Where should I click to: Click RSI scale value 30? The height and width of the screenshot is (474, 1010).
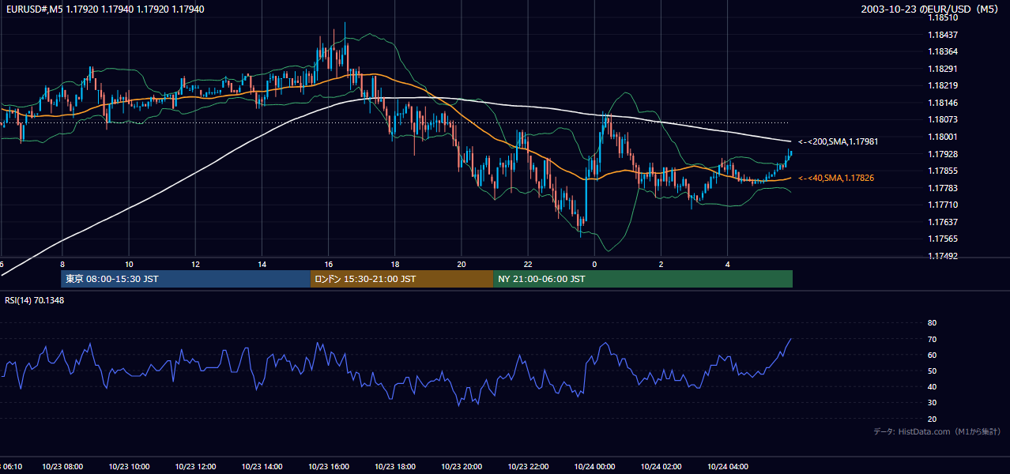[932, 403]
